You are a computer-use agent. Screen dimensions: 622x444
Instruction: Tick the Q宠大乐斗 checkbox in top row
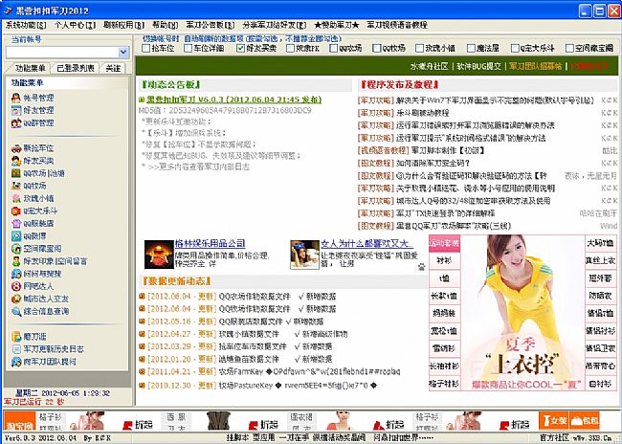[x=515, y=49]
